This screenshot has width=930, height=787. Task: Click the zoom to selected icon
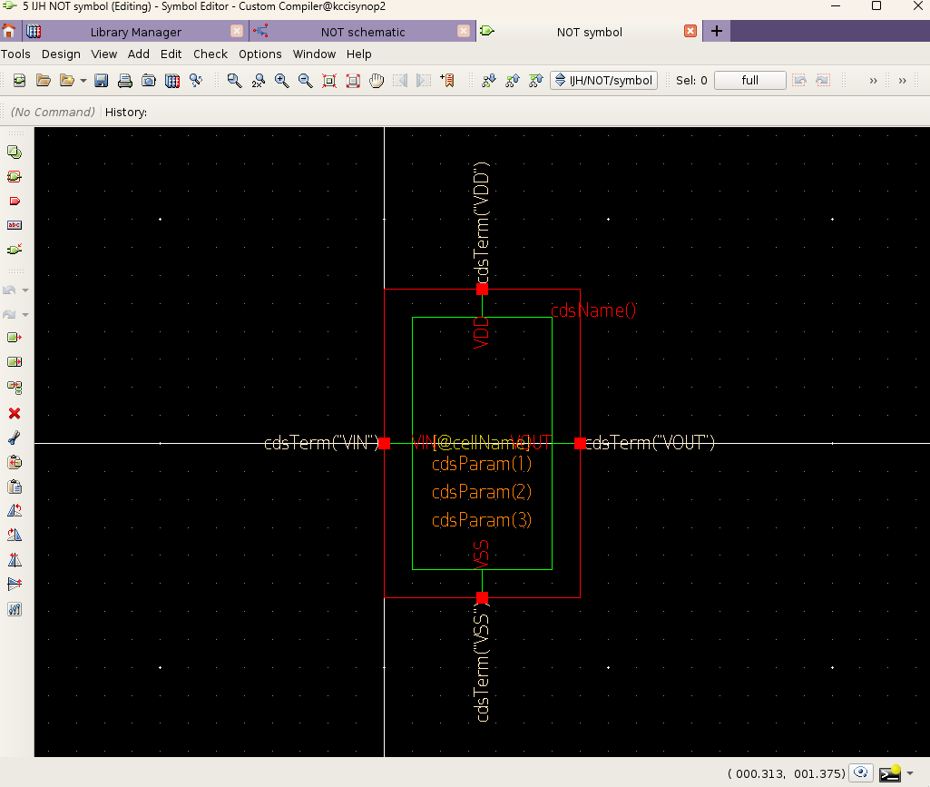coord(353,81)
